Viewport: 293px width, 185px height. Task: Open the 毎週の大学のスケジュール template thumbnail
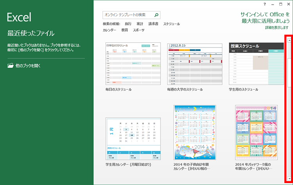click(x=195, y=63)
